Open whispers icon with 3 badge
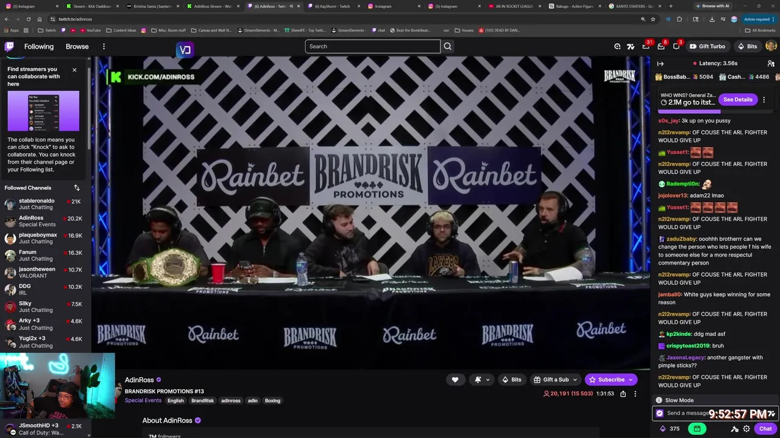Viewport: 780px width, 438px height. click(676, 46)
